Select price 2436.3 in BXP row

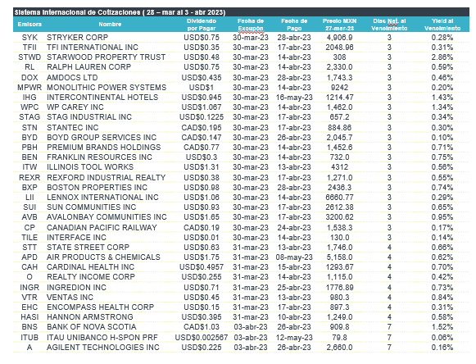pyautogui.click(x=339, y=188)
